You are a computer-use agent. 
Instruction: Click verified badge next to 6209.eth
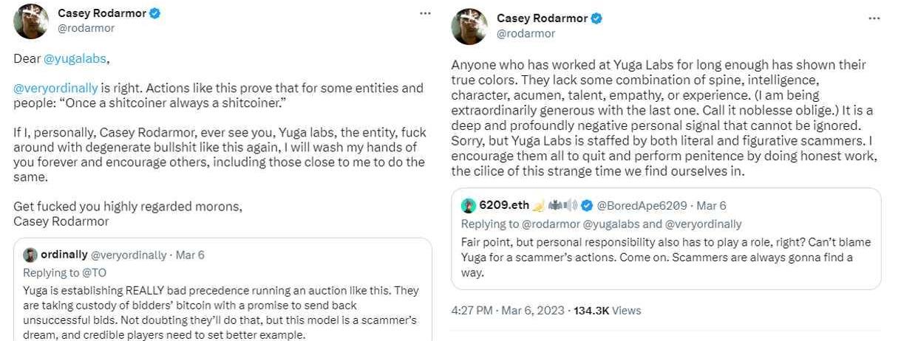click(x=587, y=205)
